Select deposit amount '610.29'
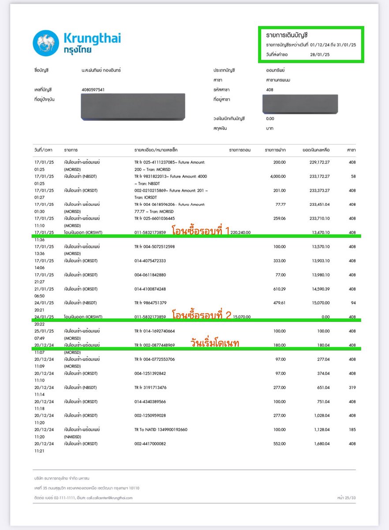Image resolution: width=389 pixels, height=530 pixels. pyautogui.click(x=280, y=289)
